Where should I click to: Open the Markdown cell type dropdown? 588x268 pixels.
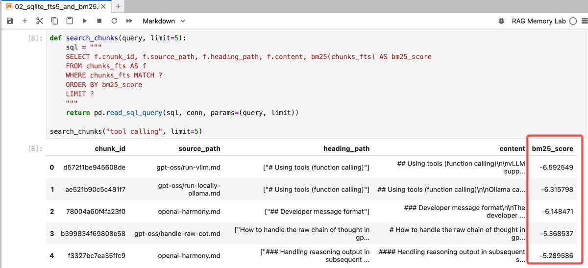coord(164,21)
